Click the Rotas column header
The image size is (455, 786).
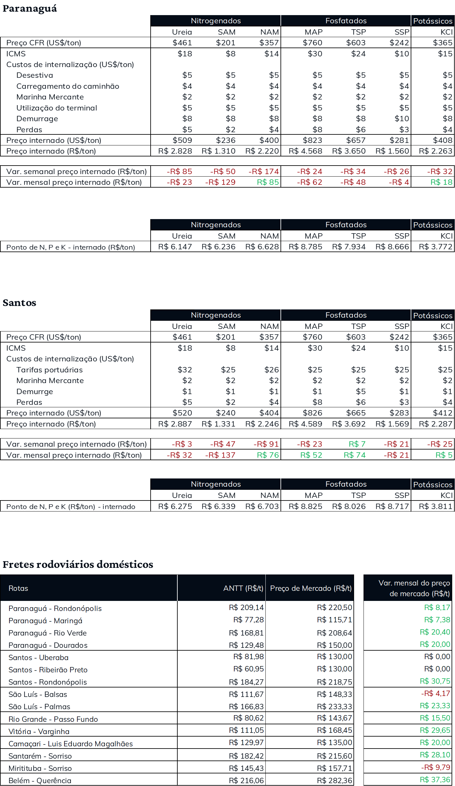click(18, 588)
